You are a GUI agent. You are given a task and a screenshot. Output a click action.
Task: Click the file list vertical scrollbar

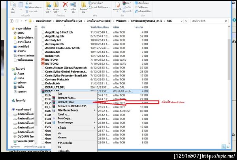coord(229,60)
